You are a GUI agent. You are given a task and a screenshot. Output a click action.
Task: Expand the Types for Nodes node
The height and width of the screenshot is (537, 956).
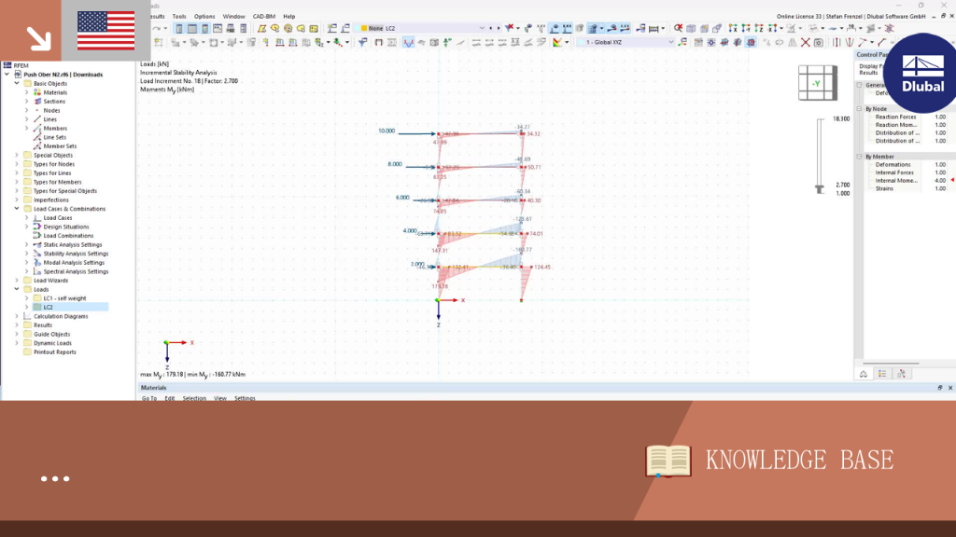[x=17, y=164]
